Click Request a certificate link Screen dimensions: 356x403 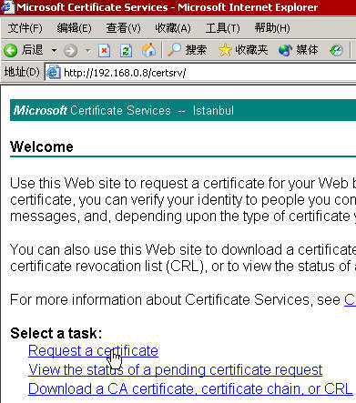[x=93, y=351]
